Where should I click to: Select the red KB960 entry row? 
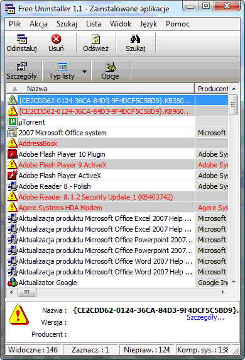[x=117, y=111]
